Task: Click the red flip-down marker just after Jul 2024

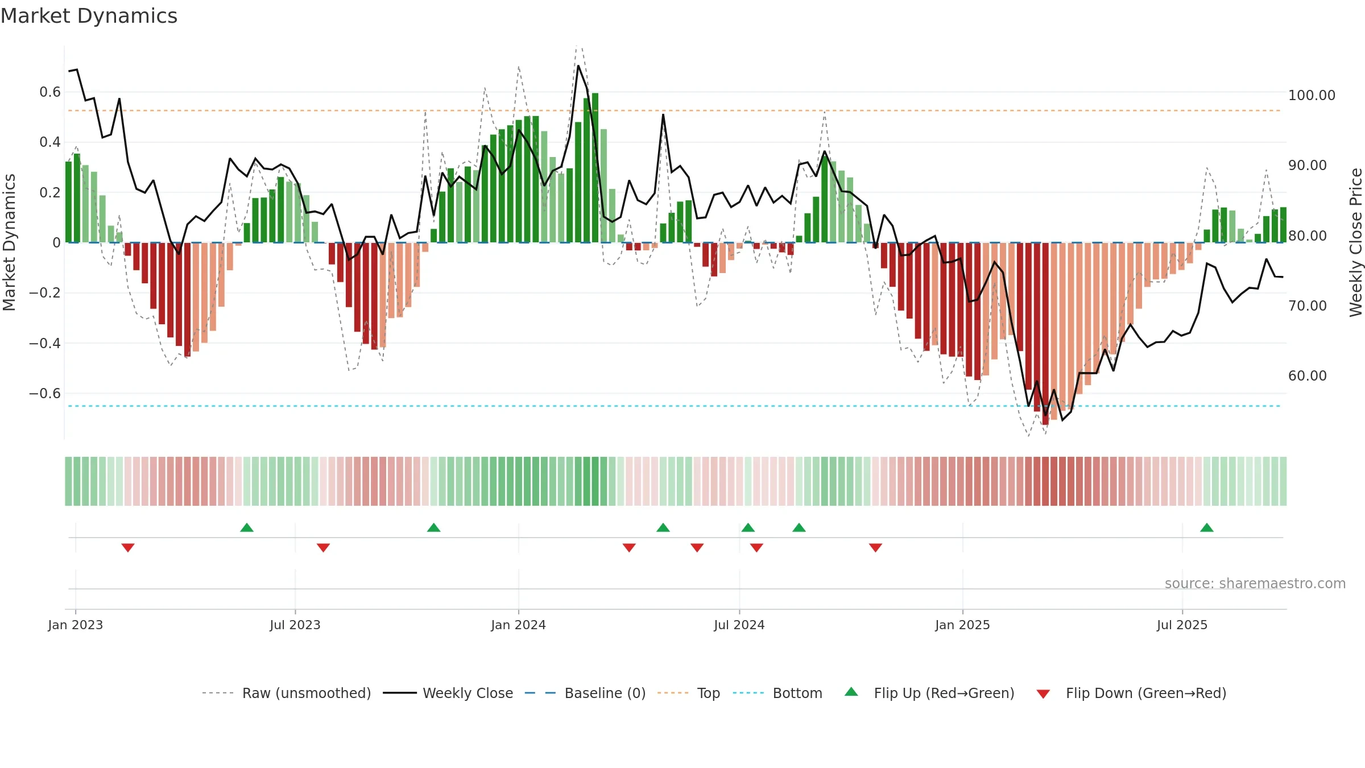Action: (x=756, y=548)
